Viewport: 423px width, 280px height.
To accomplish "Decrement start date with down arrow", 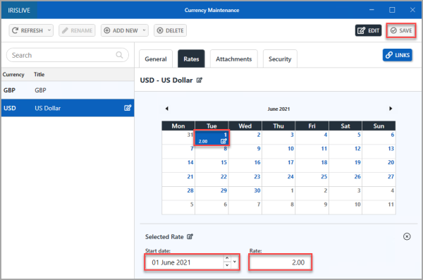I will click(x=227, y=265).
